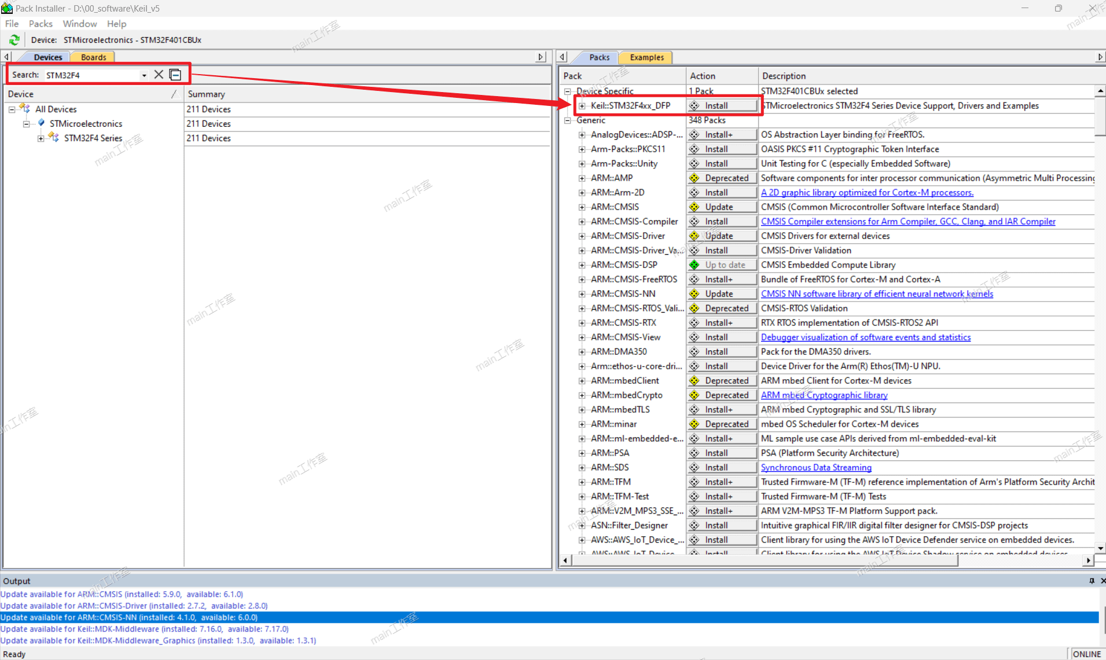
Task: Click Deprecated button for ARM::AMP
Action: (x=722, y=178)
